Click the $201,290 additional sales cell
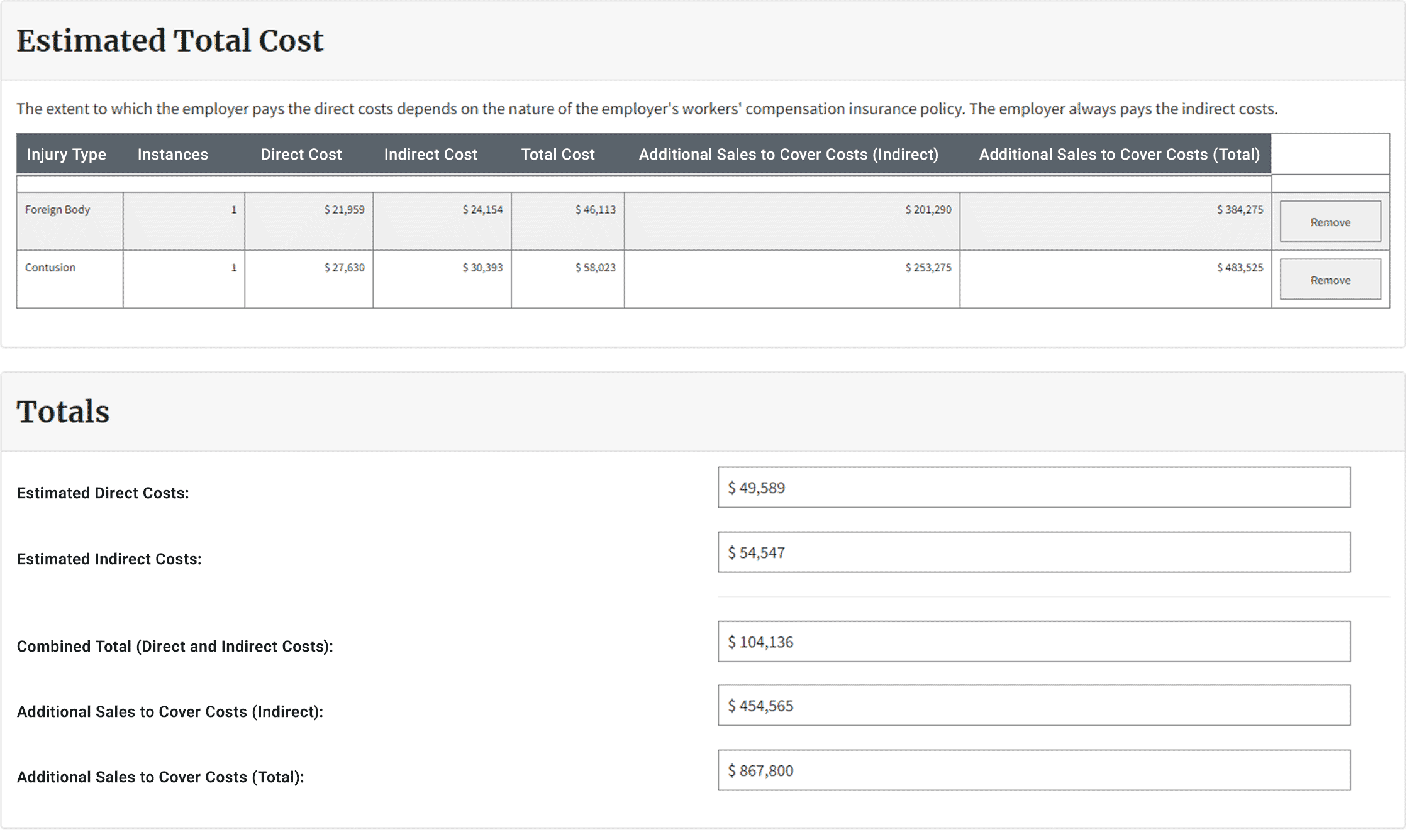Image resolution: width=1407 pixels, height=830 pixels. point(792,221)
